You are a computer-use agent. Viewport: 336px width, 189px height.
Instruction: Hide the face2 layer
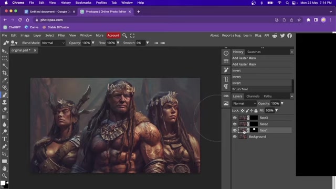click(x=235, y=124)
